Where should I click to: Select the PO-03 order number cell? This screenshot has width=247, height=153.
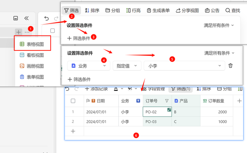coord(157,121)
